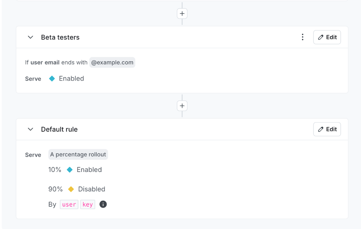Collapse the Beta testers rule

click(30, 37)
